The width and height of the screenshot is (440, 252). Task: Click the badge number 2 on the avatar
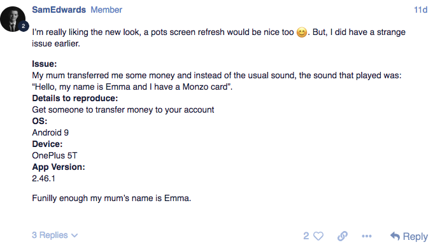pos(24,26)
